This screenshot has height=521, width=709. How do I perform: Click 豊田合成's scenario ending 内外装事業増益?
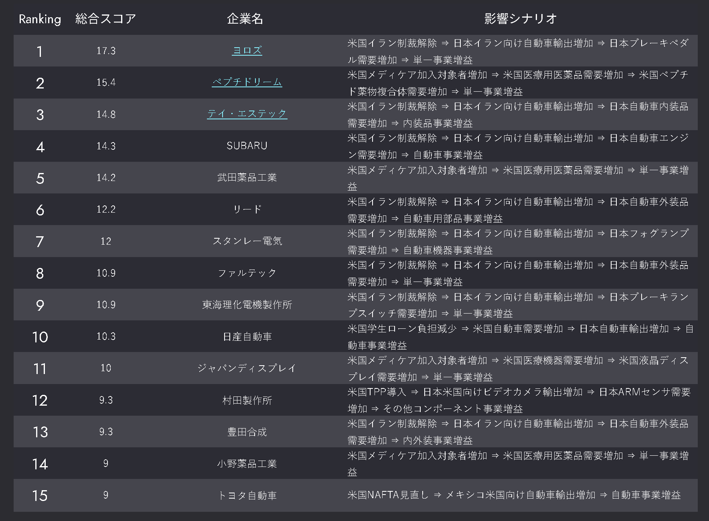(x=518, y=432)
